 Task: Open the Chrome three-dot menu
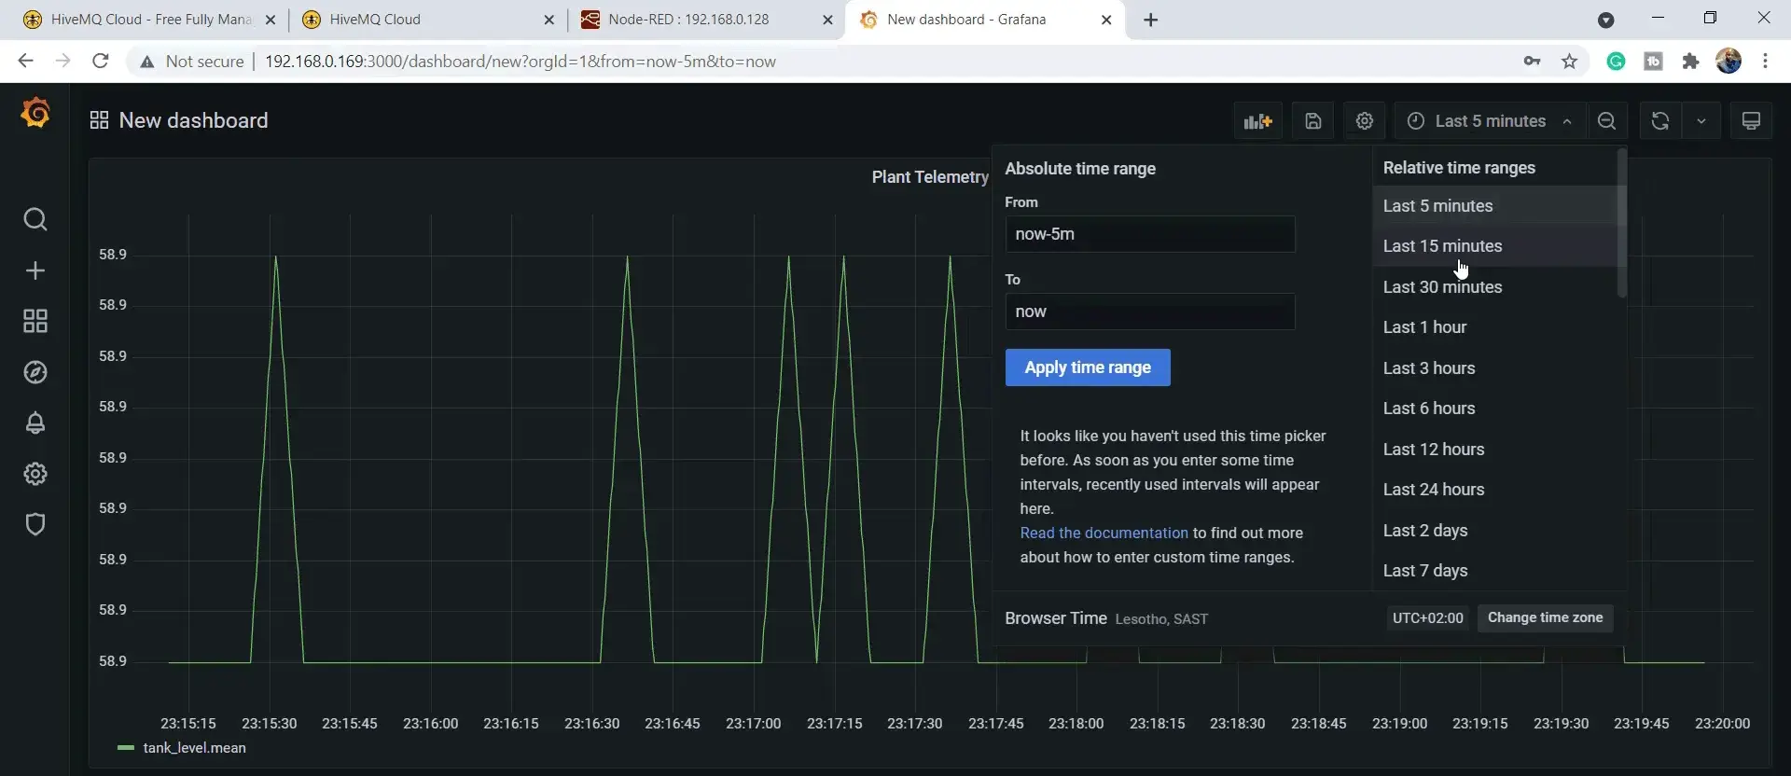[x=1765, y=62]
